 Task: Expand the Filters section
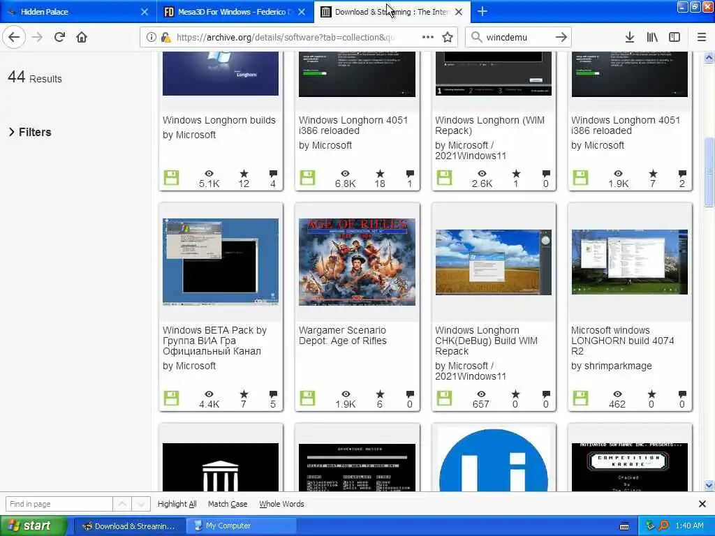click(x=30, y=132)
